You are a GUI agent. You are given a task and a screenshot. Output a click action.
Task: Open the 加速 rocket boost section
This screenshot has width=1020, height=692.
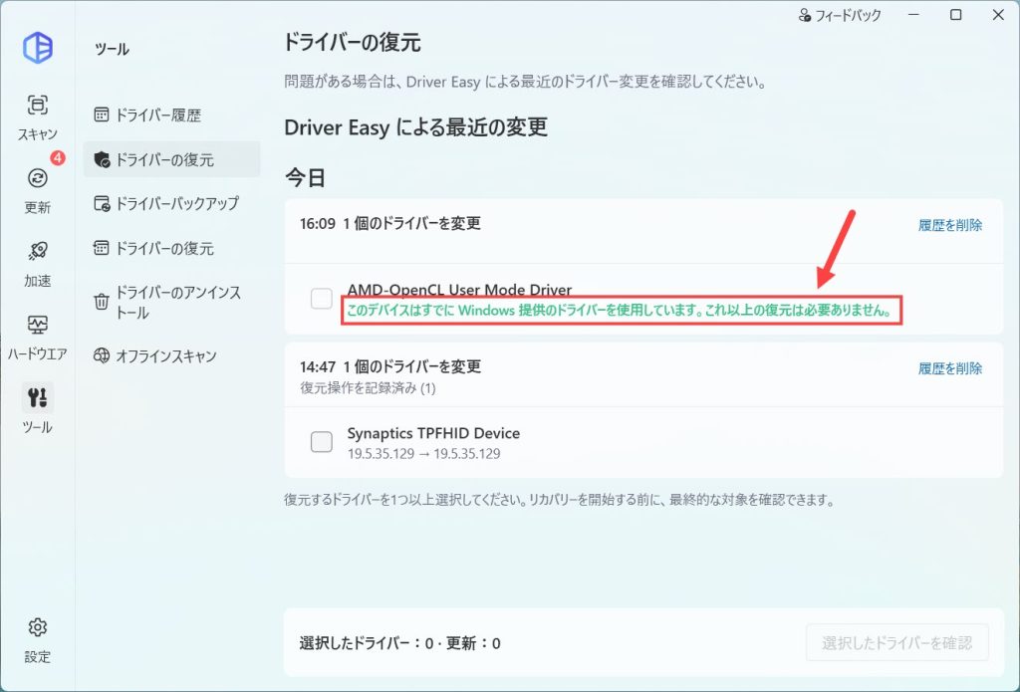[38, 264]
